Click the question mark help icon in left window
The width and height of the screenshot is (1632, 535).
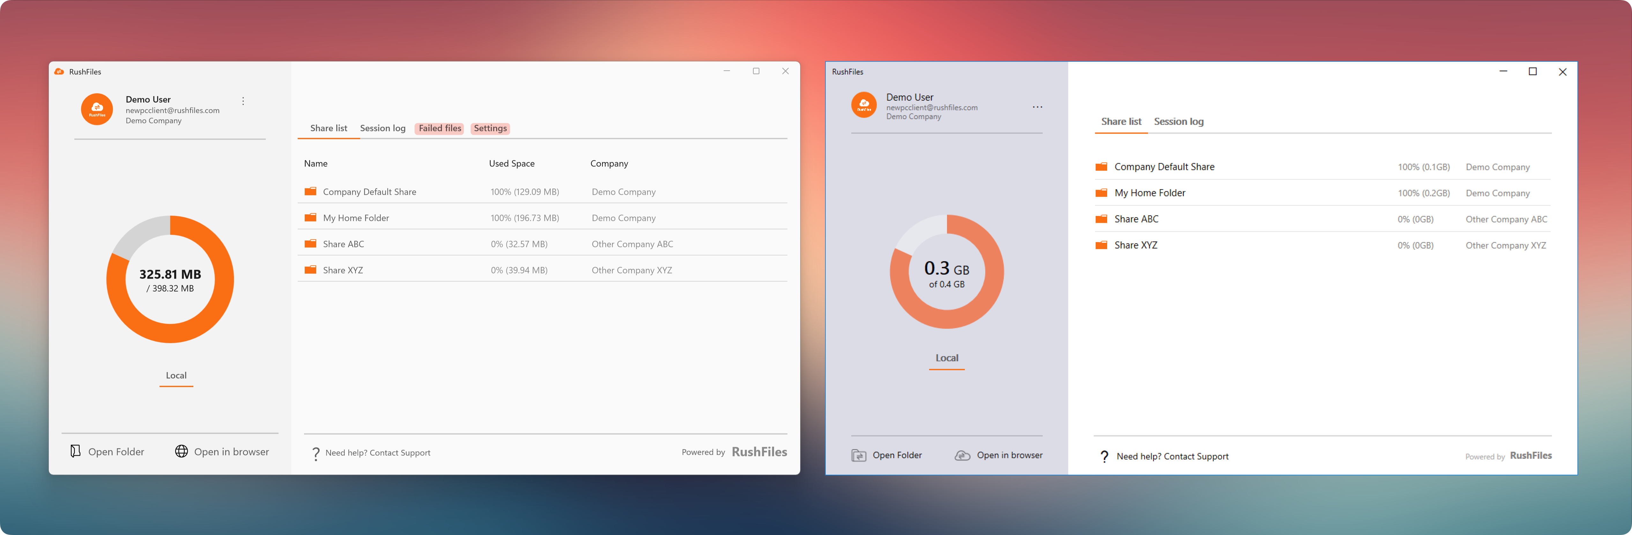click(316, 453)
